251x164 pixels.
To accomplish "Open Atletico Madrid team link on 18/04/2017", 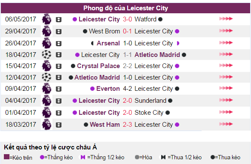I will (x=157, y=55).
